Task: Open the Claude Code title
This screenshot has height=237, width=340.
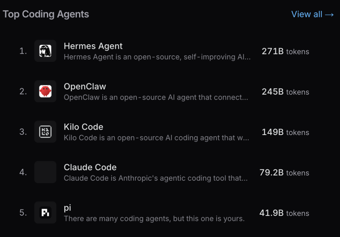Action: pos(90,167)
